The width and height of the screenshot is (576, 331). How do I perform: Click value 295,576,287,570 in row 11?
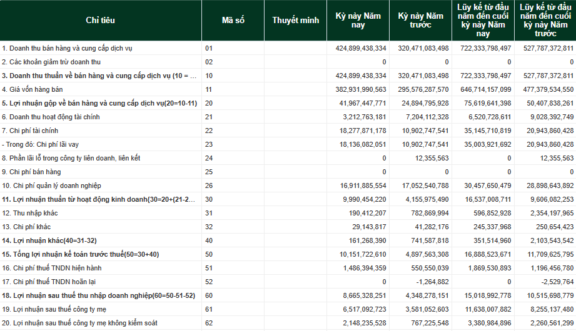point(423,89)
